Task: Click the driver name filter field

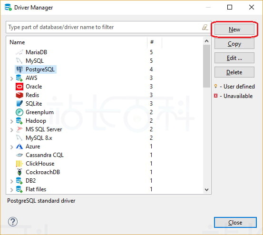Action: (x=104, y=27)
